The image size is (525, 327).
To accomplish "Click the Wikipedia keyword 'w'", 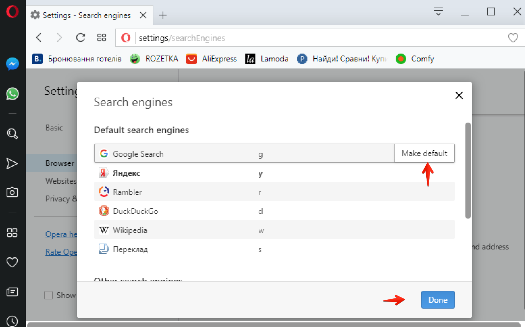I will tap(261, 231).
